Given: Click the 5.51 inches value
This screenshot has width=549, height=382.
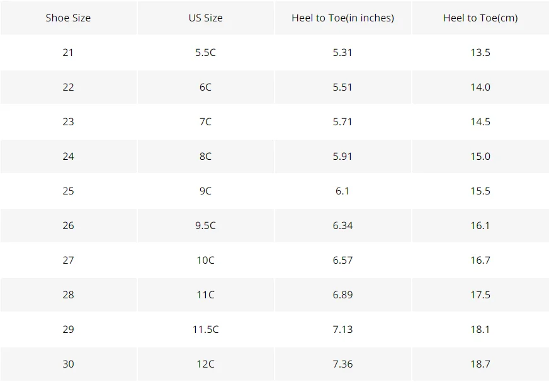Looking at the screenshot, I should [x=342, y=87].
